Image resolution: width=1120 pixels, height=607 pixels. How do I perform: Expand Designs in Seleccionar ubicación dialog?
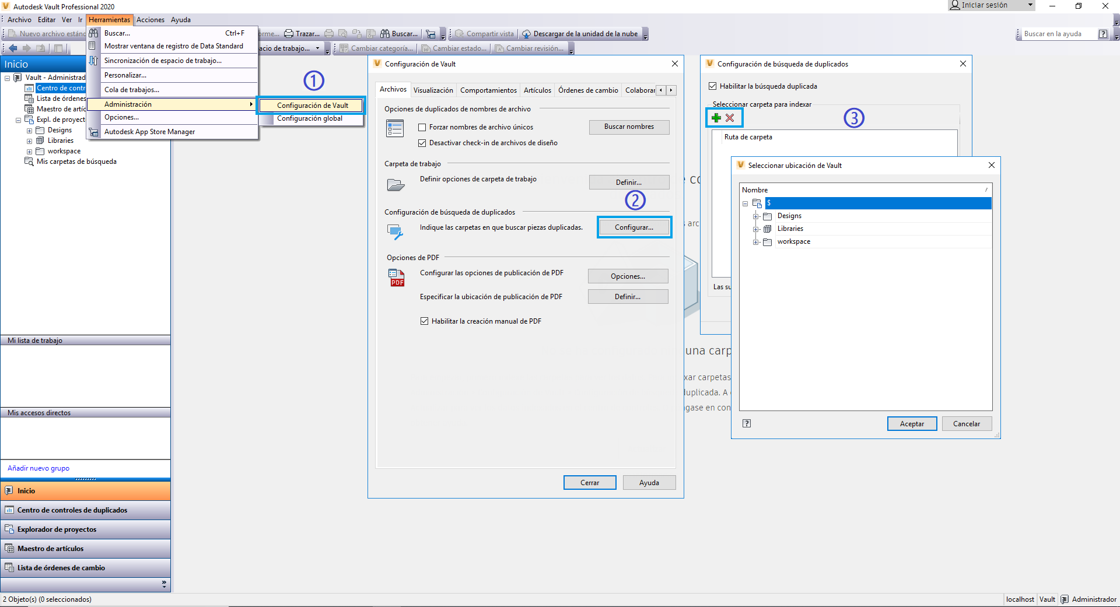(x=756, y=216)
